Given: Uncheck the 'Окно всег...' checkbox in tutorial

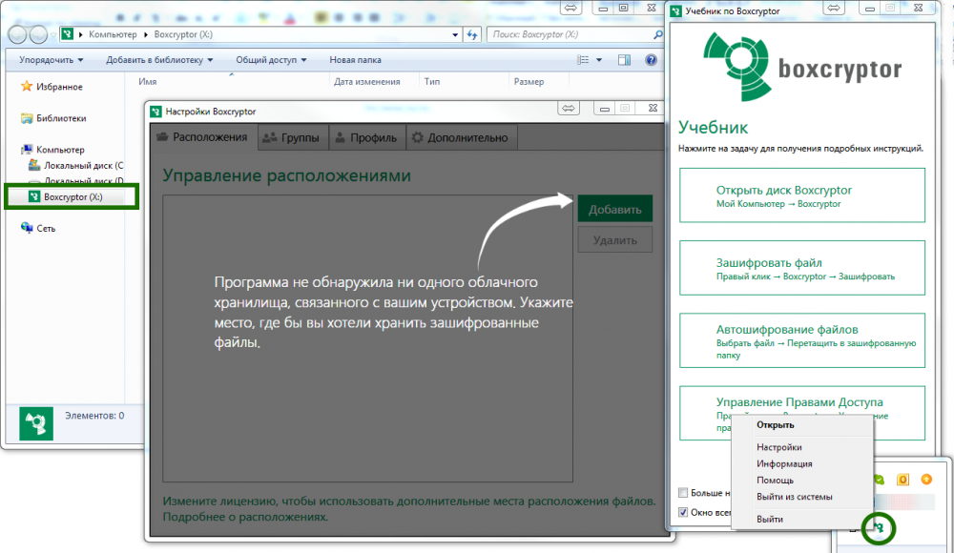Looking at the screenshot, I should [683, 512].
